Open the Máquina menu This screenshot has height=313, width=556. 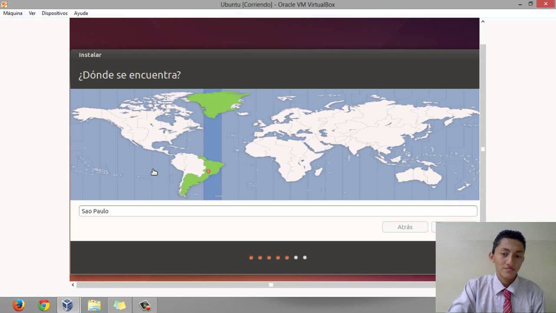coord(13,13)
